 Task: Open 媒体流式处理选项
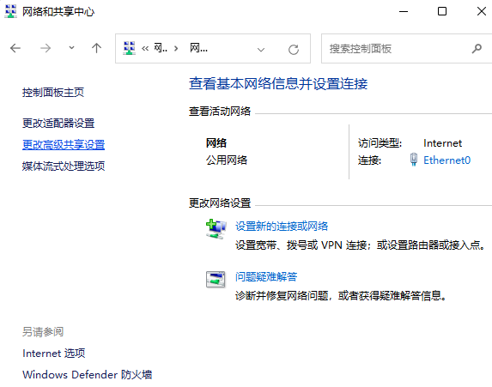coord(64,166)
